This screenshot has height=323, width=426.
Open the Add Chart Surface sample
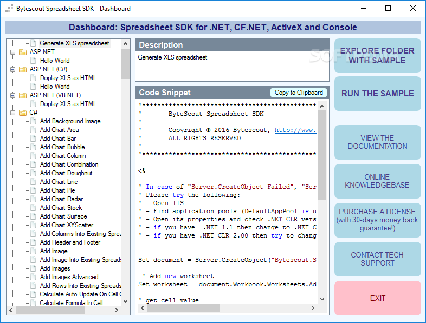[63, 217]
